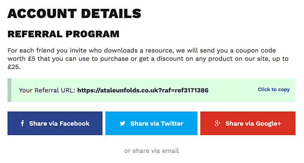Click the Referral Program heading

pos(64,34)
